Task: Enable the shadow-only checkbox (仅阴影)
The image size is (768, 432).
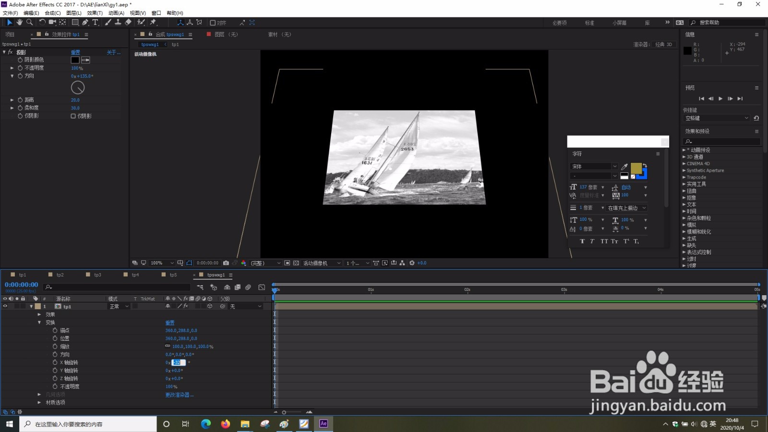Action: pyautogui.click(x=73, y=116)
